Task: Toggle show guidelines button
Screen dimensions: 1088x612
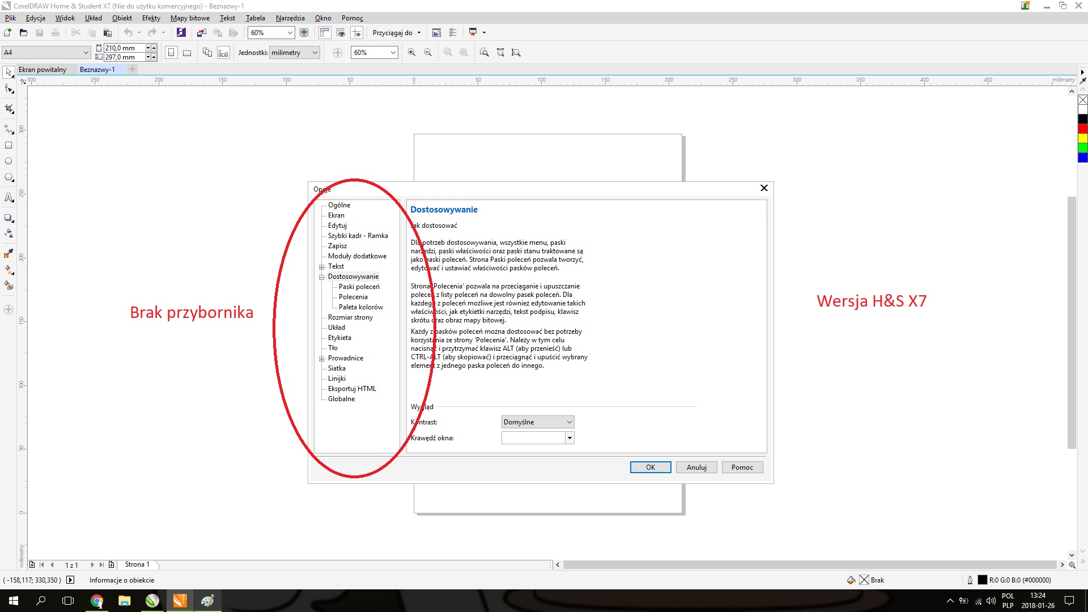Action: 356,33
